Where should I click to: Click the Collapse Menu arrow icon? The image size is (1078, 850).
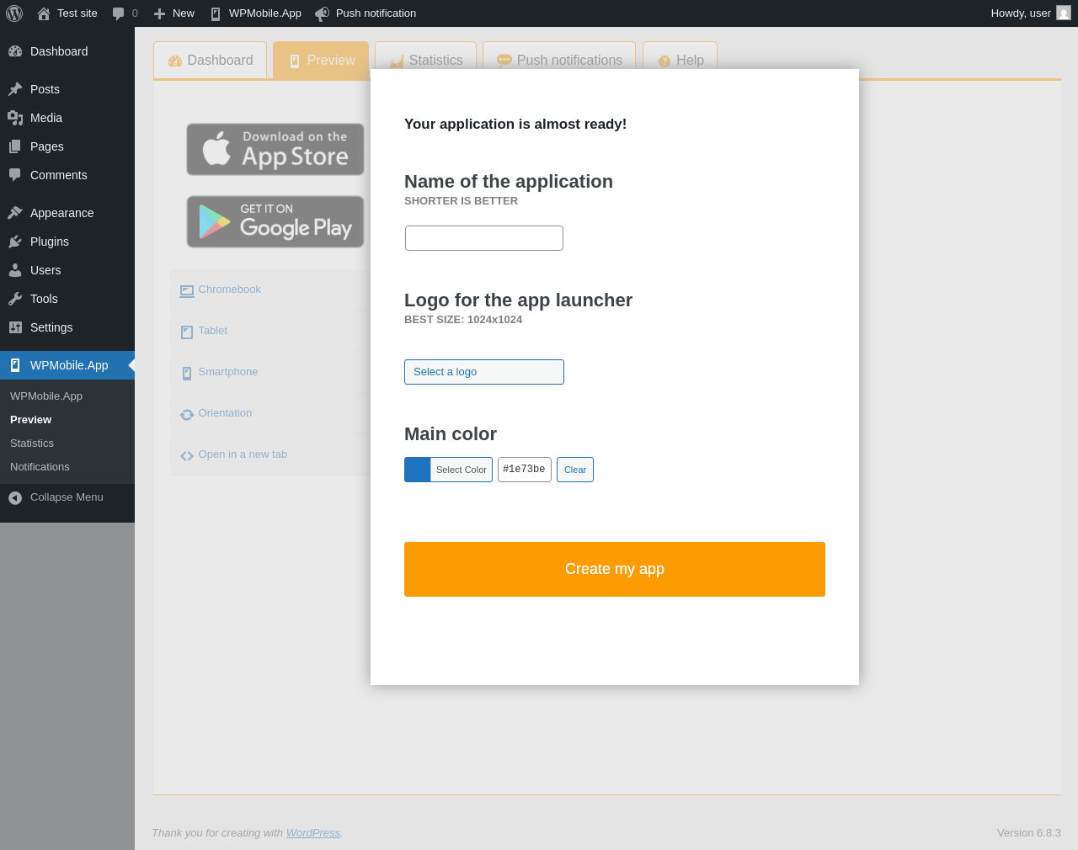point(15,498)
